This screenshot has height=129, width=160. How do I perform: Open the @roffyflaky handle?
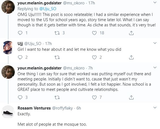(62, 108)
